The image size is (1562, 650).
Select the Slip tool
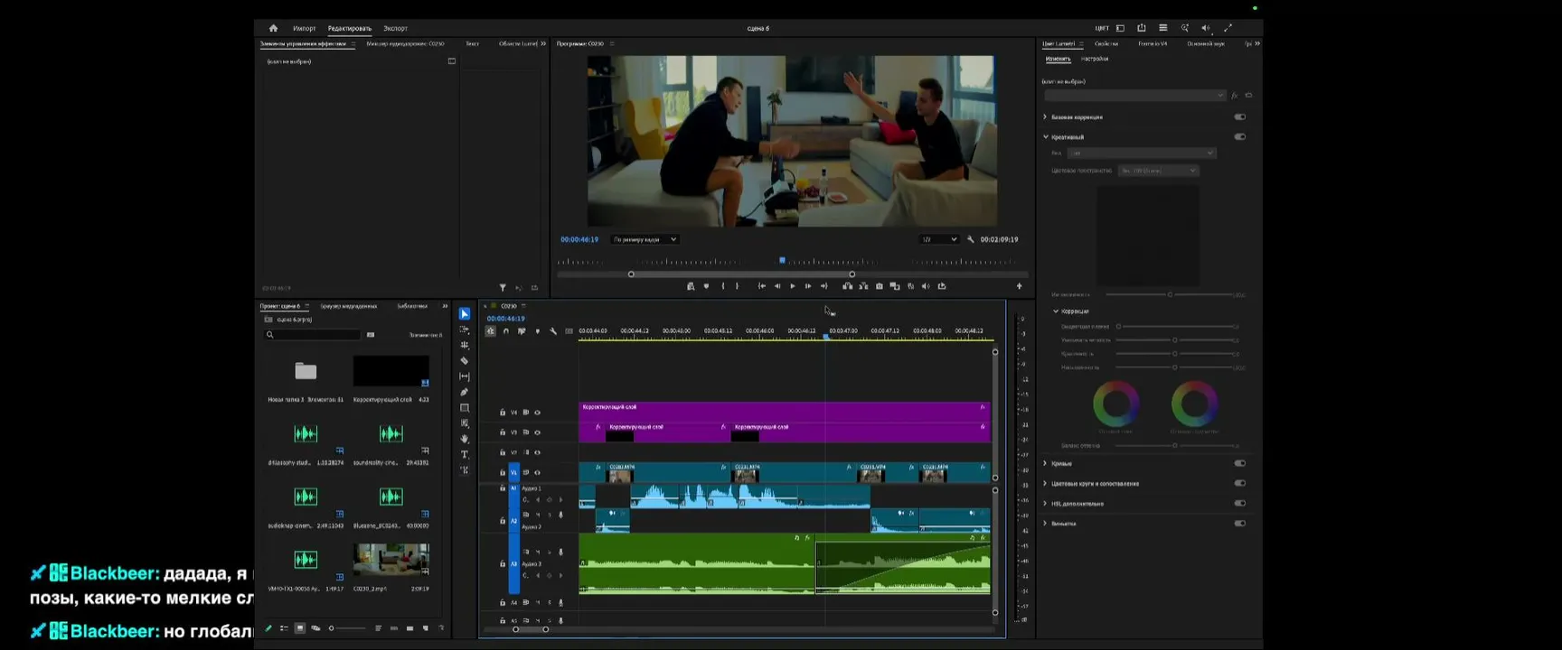[465, 376]
